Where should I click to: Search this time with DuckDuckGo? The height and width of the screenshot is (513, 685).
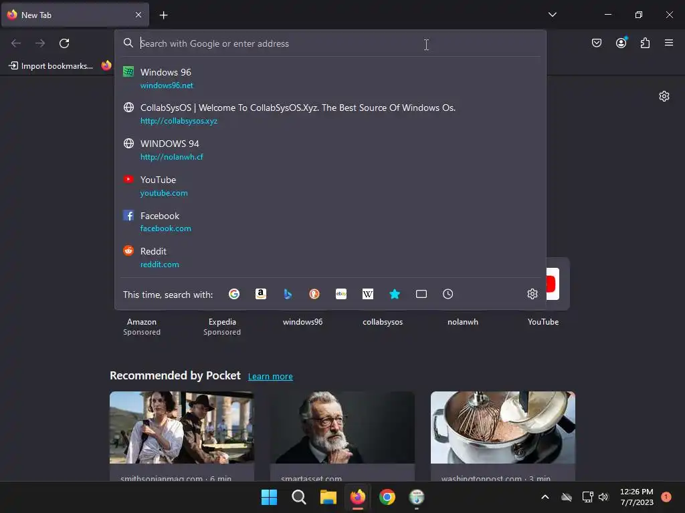(x=314, y=294)
